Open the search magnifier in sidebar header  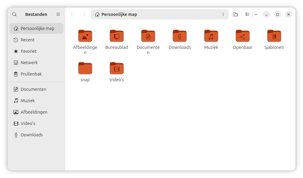14,14
